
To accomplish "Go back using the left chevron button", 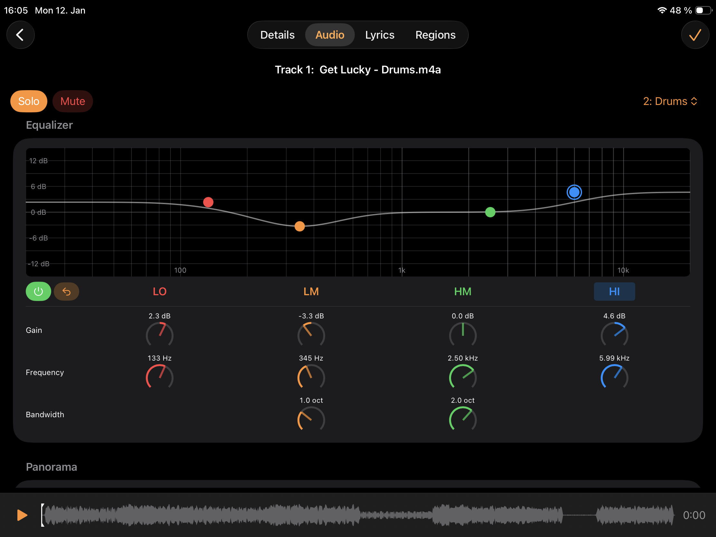I will [x=20, y=35].
